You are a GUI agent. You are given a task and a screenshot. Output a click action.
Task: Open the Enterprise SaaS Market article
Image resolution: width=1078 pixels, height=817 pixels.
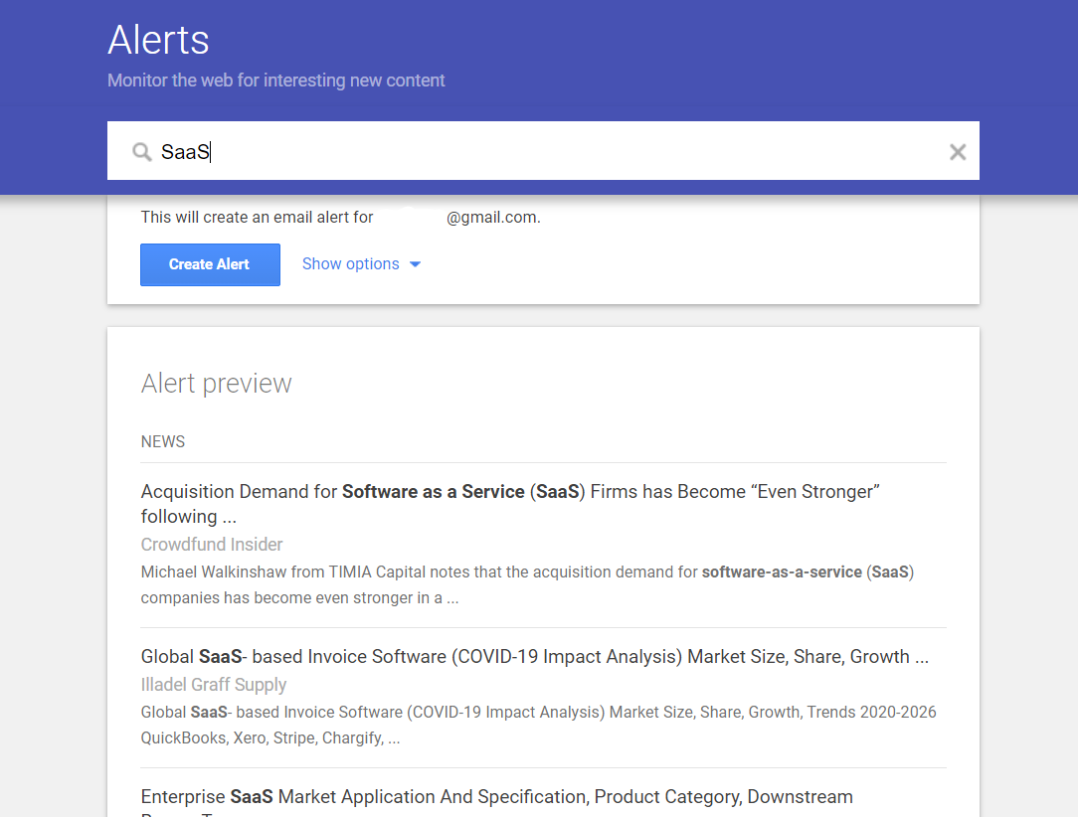(497, 796)
